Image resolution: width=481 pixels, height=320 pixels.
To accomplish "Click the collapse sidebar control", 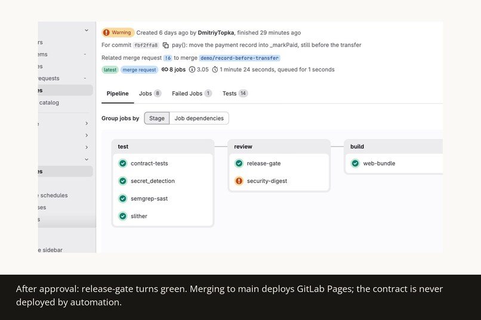I will coord(50,250).
